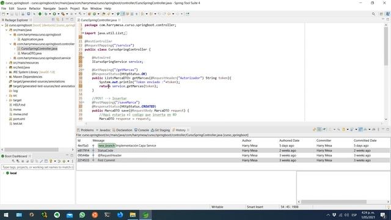This screenshot has width=391, height=220.
Task: Select Application.java in Package Explorer
Action: pyautogui.click(x=32, y=39)
